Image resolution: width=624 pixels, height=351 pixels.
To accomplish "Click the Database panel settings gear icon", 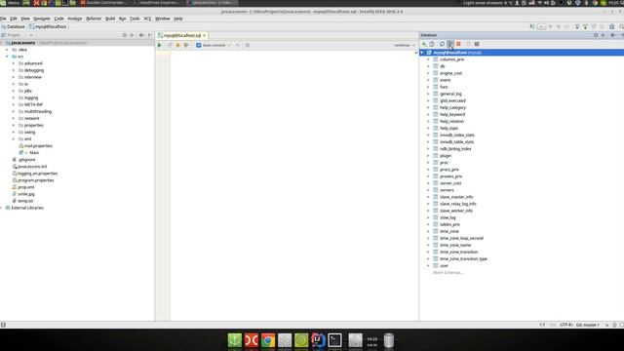I will (x=612, y=35).
